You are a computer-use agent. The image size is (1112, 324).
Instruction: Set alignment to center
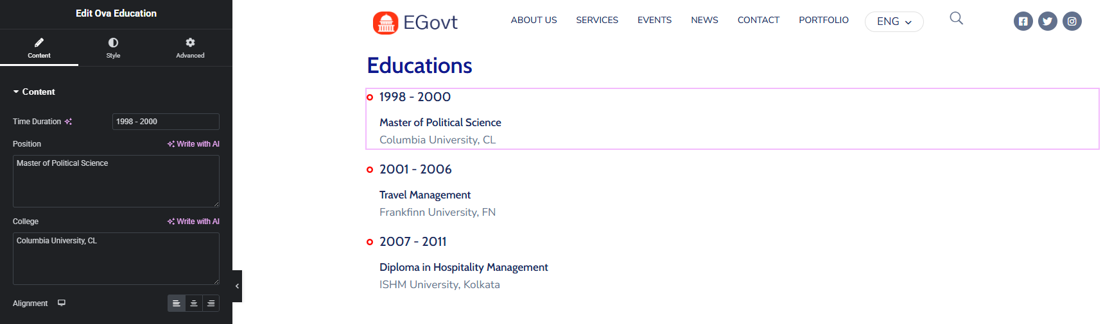pos(194,304)
